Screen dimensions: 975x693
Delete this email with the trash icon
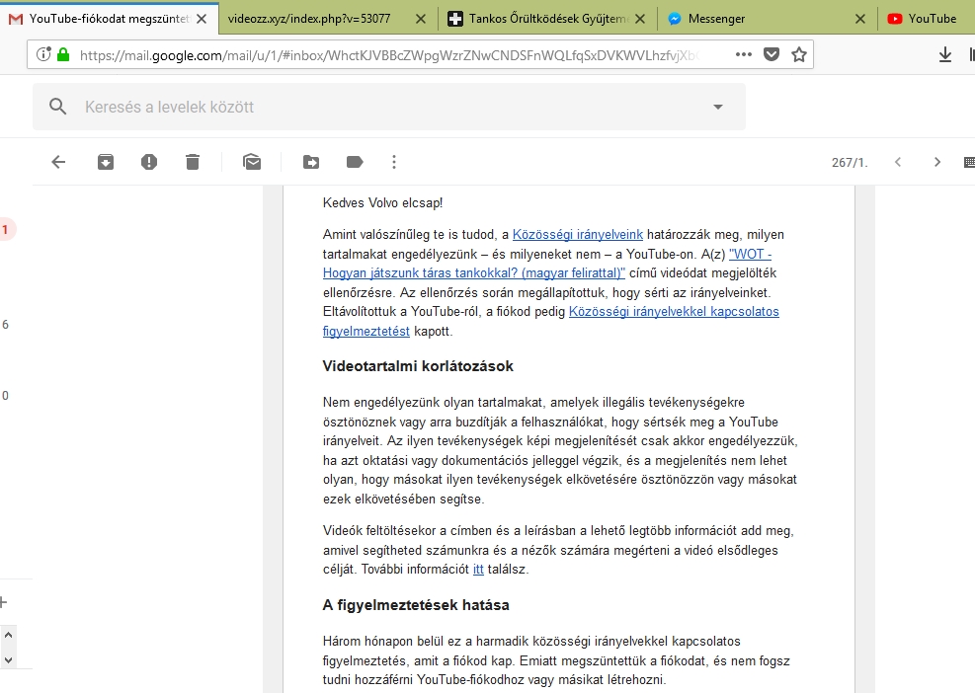click(193, 162)
